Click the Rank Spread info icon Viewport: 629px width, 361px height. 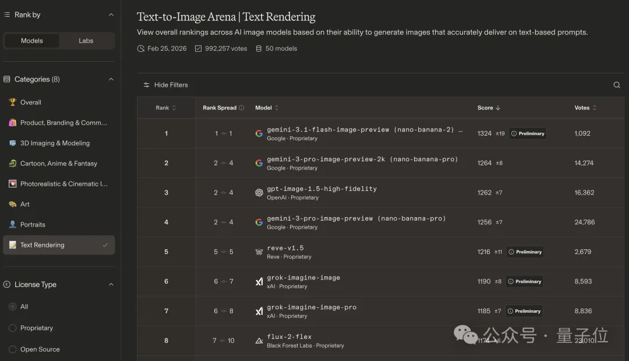click(x=242, y=108)
